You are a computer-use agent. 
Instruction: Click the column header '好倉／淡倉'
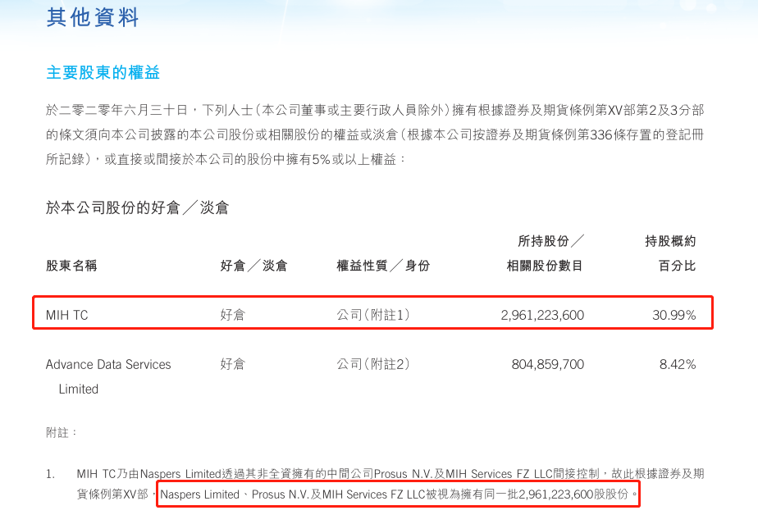[x=253, y=266]
